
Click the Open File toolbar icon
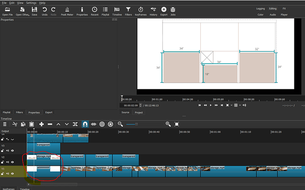(x=8, y=11)
